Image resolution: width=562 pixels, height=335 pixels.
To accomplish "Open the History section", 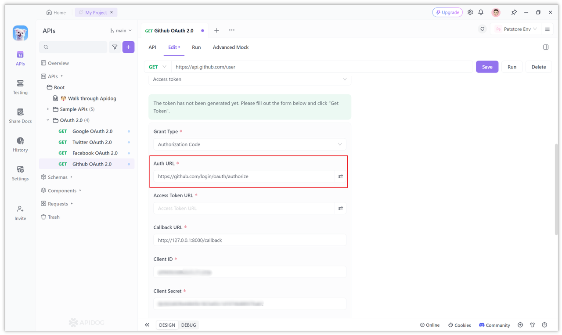I will coord(20,144).
